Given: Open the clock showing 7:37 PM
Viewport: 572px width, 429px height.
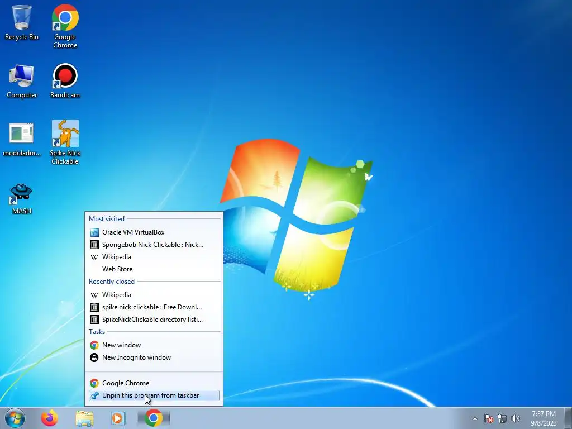Looking at the screenshot, I should 544,418.
